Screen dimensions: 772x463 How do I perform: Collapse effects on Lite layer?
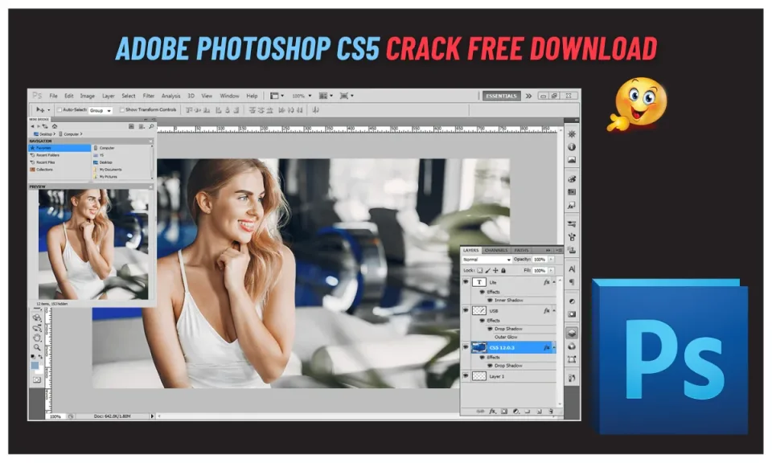[554, 282]
